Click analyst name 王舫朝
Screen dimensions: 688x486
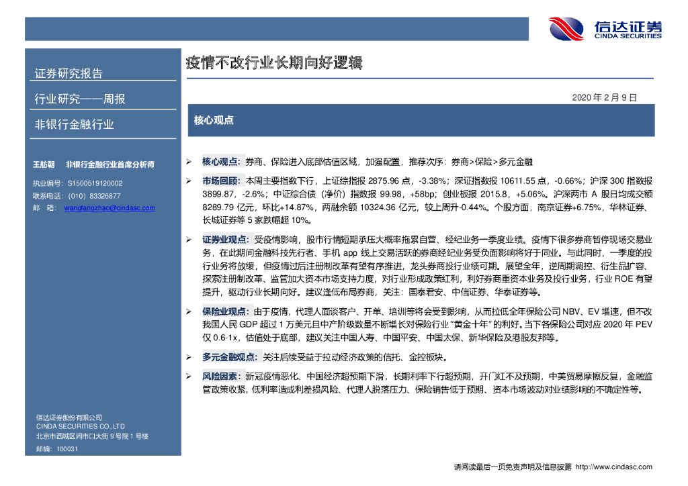(x=44, y=164)
